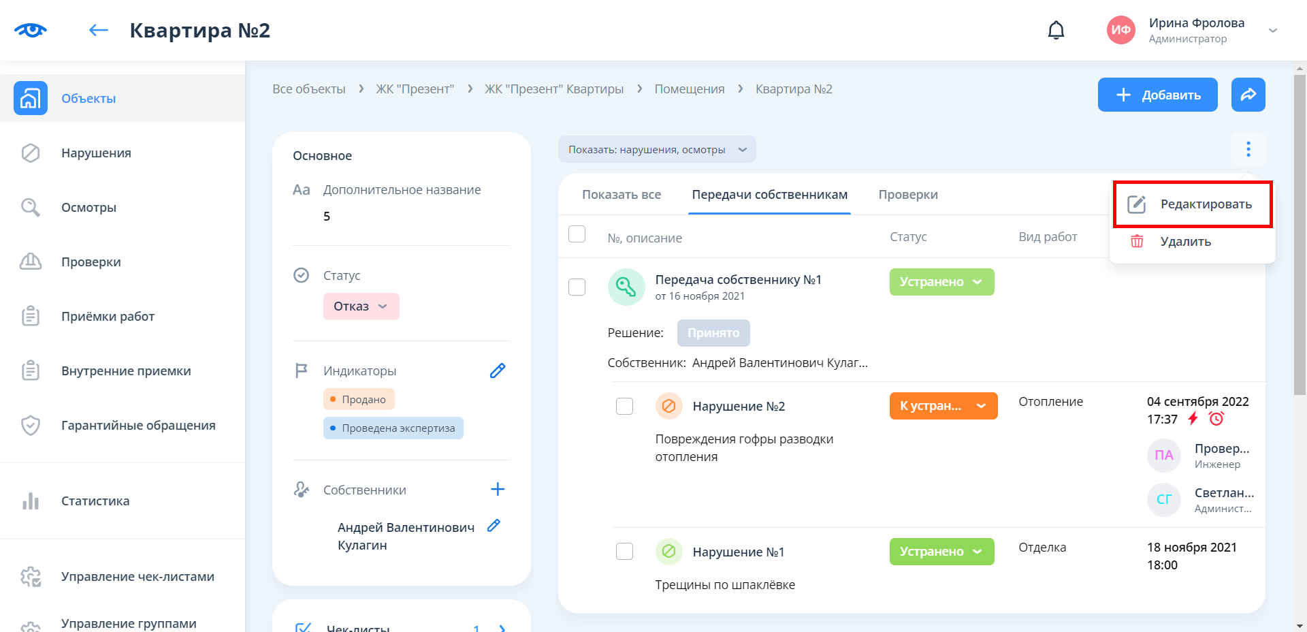Open the notifications bell

click(x=1056, y=31)
